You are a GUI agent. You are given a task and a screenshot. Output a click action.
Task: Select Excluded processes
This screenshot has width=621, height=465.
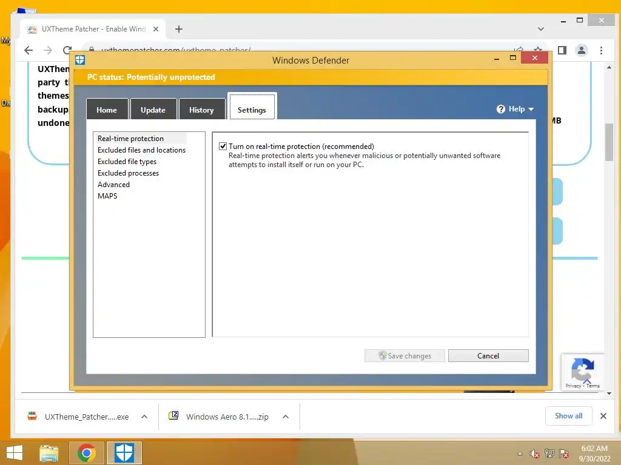click(x=128, y=173)
